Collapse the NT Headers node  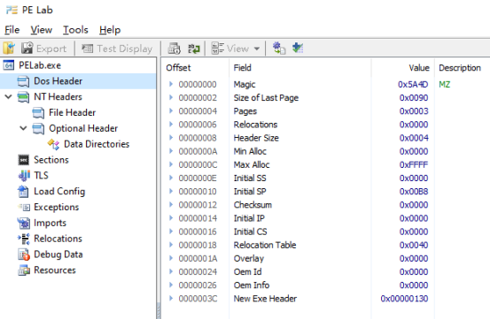[x=9, y=97]
